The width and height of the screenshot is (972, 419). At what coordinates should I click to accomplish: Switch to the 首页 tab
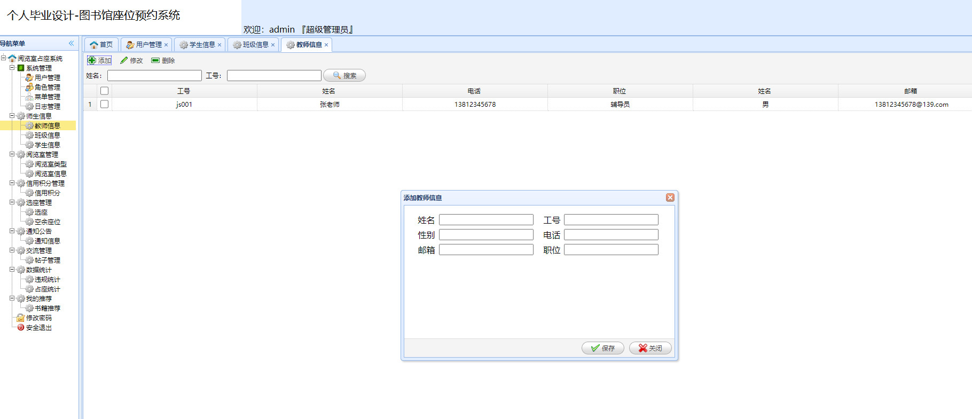pyautogui.click(x=101, y=45)
